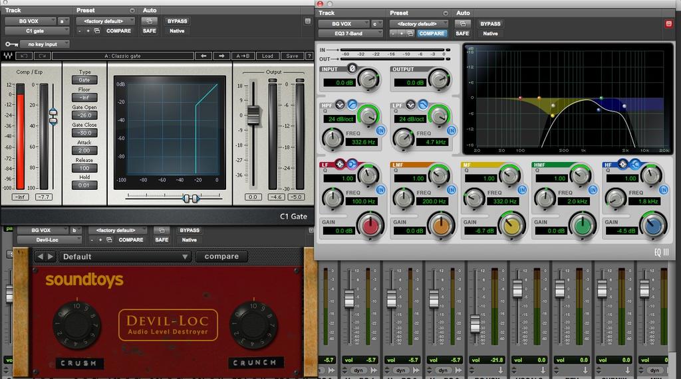Open the factory default preset list in C1 gate

tap(106, 21)
